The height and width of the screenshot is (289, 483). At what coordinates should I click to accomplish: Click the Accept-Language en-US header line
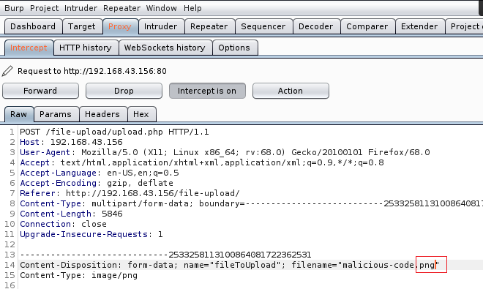click(100, 173)
